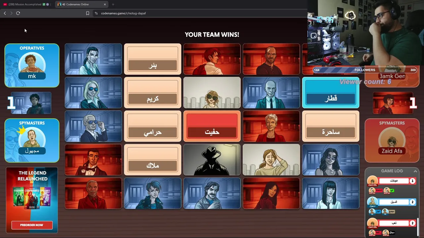Click the beige bystander card with sunglasses
The width and height of the screenshot is (424, 238).
coord(212,93)
